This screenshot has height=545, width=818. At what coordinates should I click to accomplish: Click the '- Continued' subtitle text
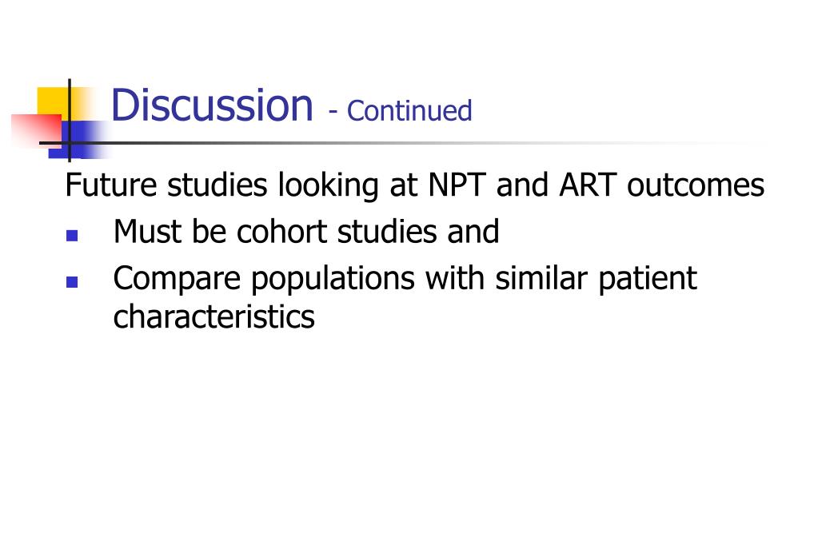tap(400, 110)
